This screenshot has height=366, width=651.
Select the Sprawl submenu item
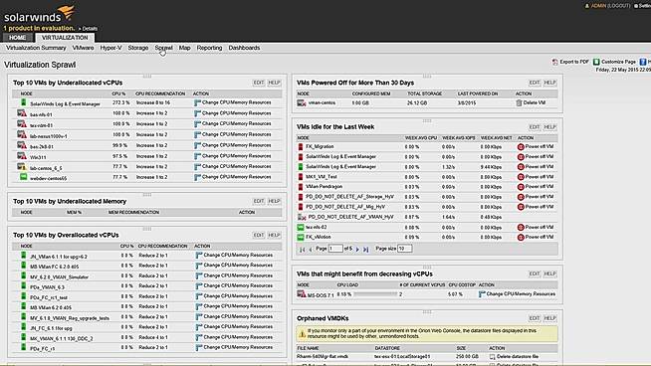click(x=163, y=48)
